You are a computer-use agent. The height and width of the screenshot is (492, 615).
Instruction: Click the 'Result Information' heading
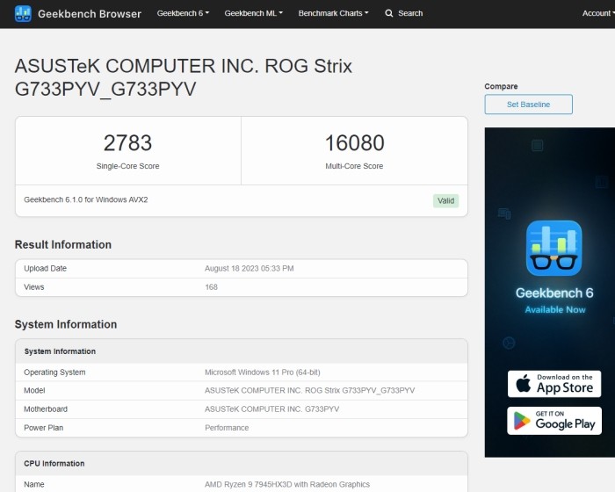click(x=63, y=244)
